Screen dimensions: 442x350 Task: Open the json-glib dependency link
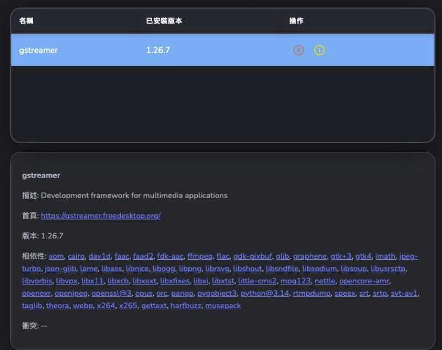coord(60,269)
